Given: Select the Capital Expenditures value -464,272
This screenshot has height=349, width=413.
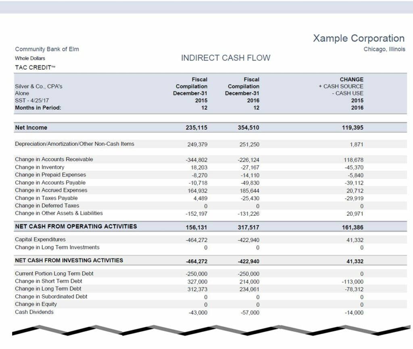Looking at the screenshot, I should [197, 239].
